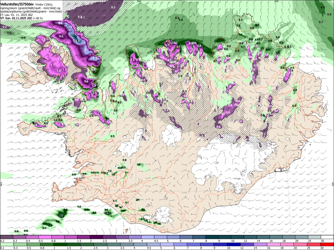Click the 2.6 value on the map
Viewport: 334px width, 250px height.
tap(91, 96)
